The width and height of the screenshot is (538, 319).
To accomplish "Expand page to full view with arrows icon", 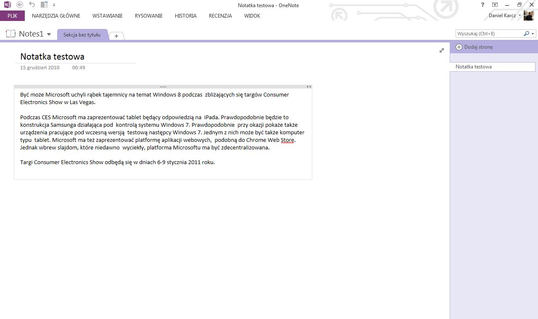I will [442, 50].
